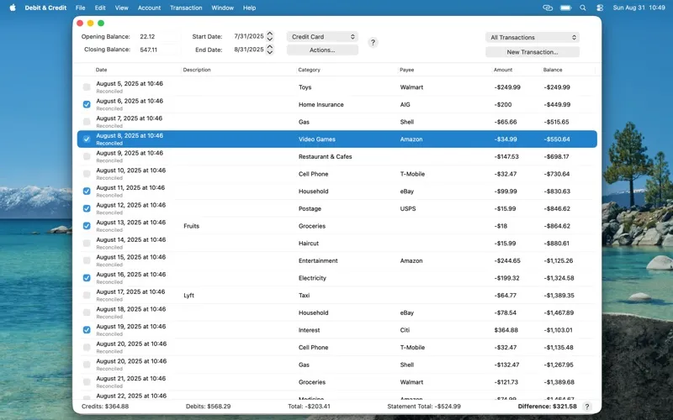The width and height of the screenshot is (673, 420).
Task: Open the Apple menu icon
Action: tap(13, 8)
